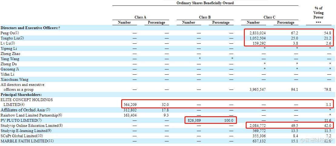336x146 pixels.
Task: Select the Ordinary Shares Beneficially Owned heading
Action: 205,3
